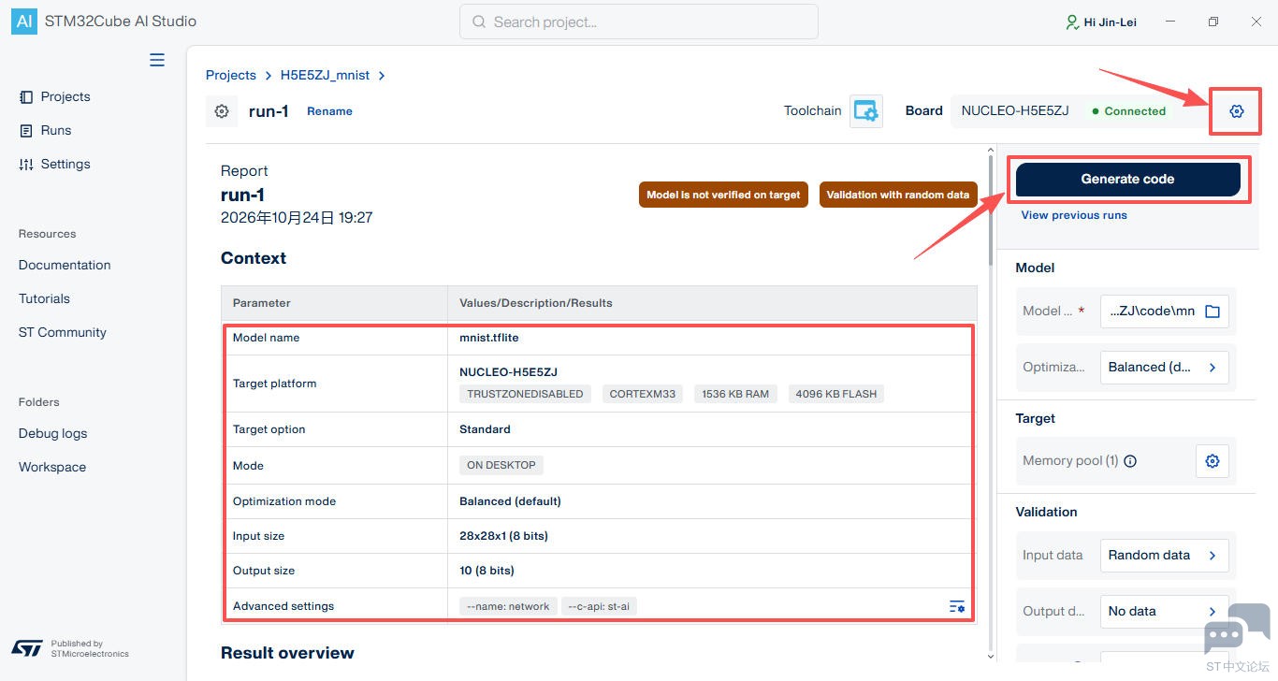Go to Projects breadcrumb
The width and height of the screenshot is (1278, 681).
tap(231, 75)
